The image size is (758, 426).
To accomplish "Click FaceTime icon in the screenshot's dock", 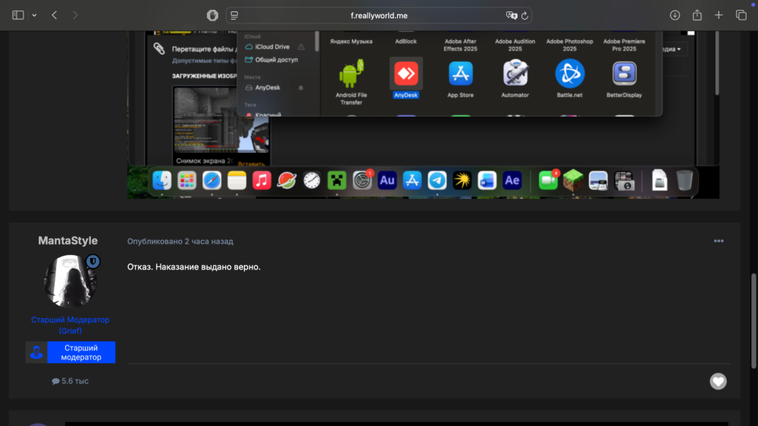I will click(x=548, y=180).
